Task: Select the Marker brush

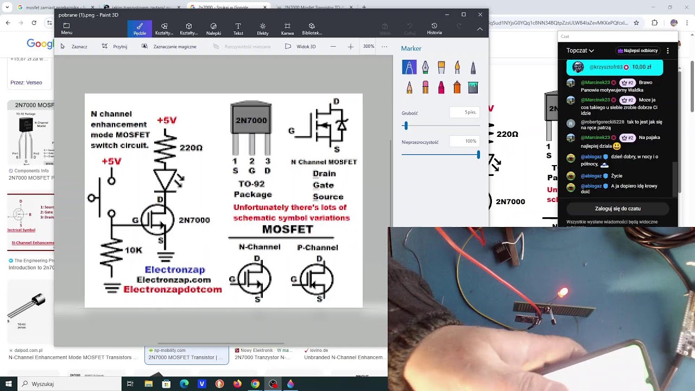Action: [409, 67]
